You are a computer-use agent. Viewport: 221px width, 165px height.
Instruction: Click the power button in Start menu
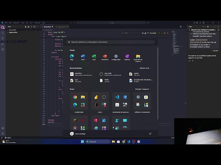pyautogui.click(x=150, y=134)
